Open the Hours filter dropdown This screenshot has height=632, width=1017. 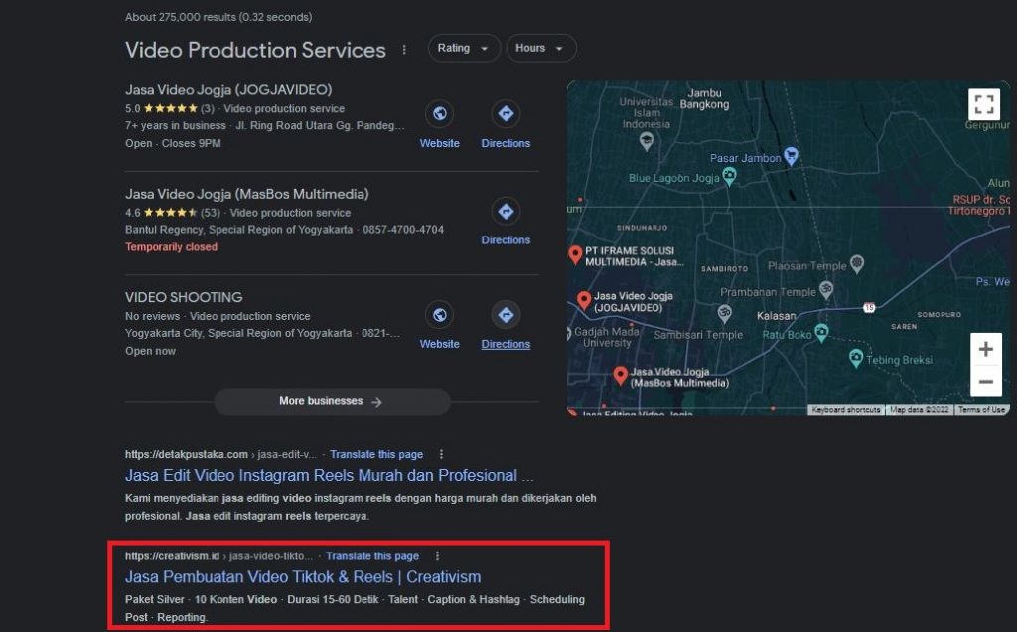coord(540,47)
